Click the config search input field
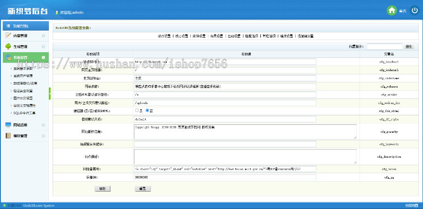This screenshot has height=209, width=423. coord(384,47)
